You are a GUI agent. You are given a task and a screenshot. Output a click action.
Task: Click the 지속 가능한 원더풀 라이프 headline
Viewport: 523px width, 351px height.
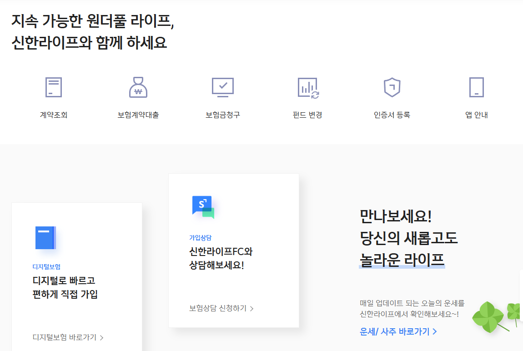[93, 20]
